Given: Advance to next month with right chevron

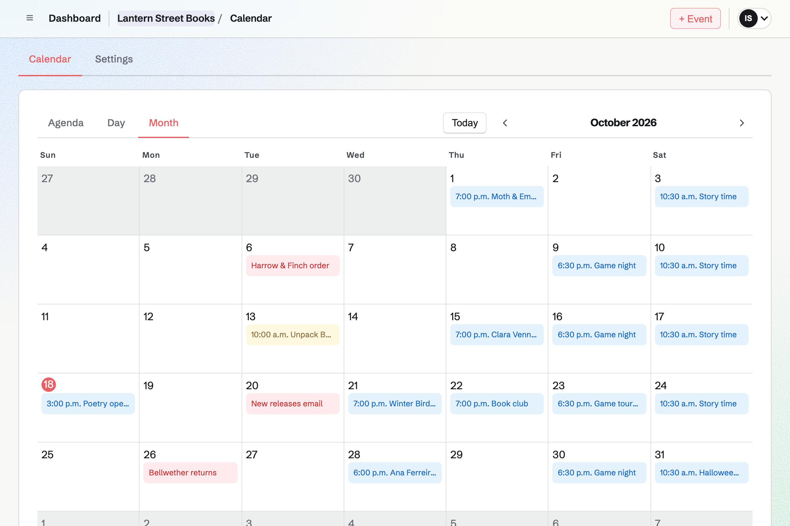Looking at the screenshot, I should (x=742, y=123).
